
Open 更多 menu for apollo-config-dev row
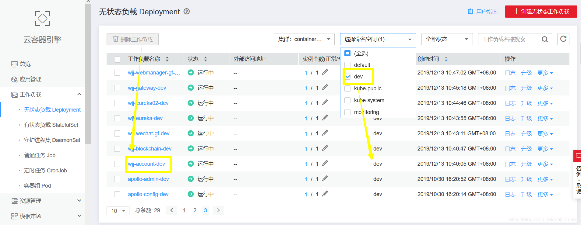(x=545, y=195)
